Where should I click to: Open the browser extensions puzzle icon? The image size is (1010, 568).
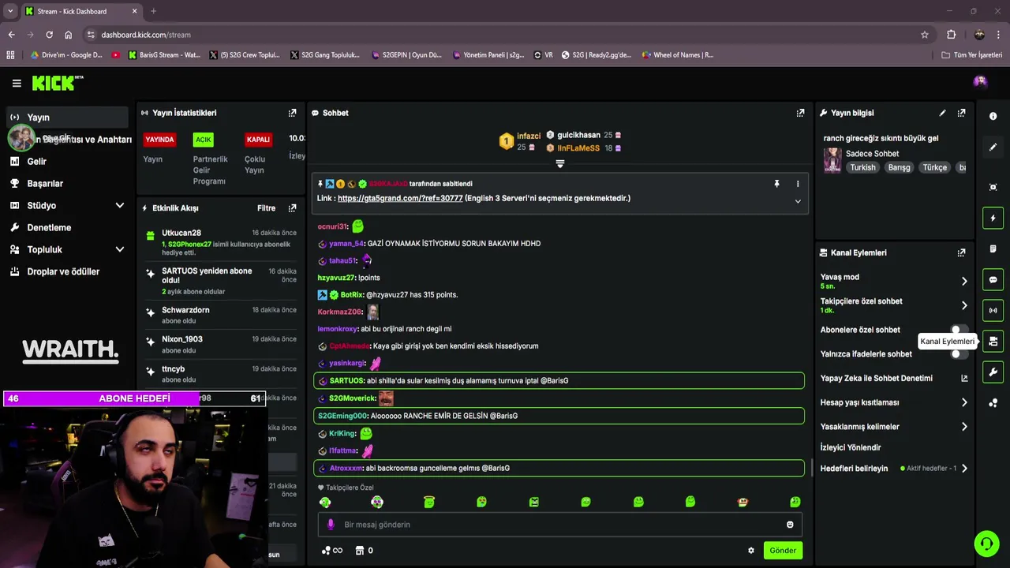tap(951, 35)
